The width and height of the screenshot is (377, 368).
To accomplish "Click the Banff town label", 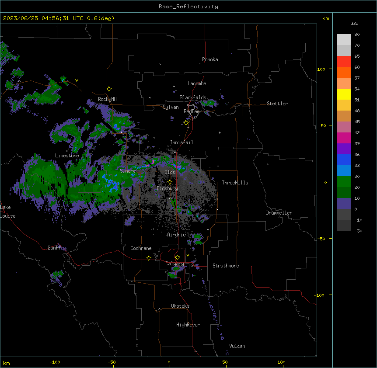I will point(54,248).
